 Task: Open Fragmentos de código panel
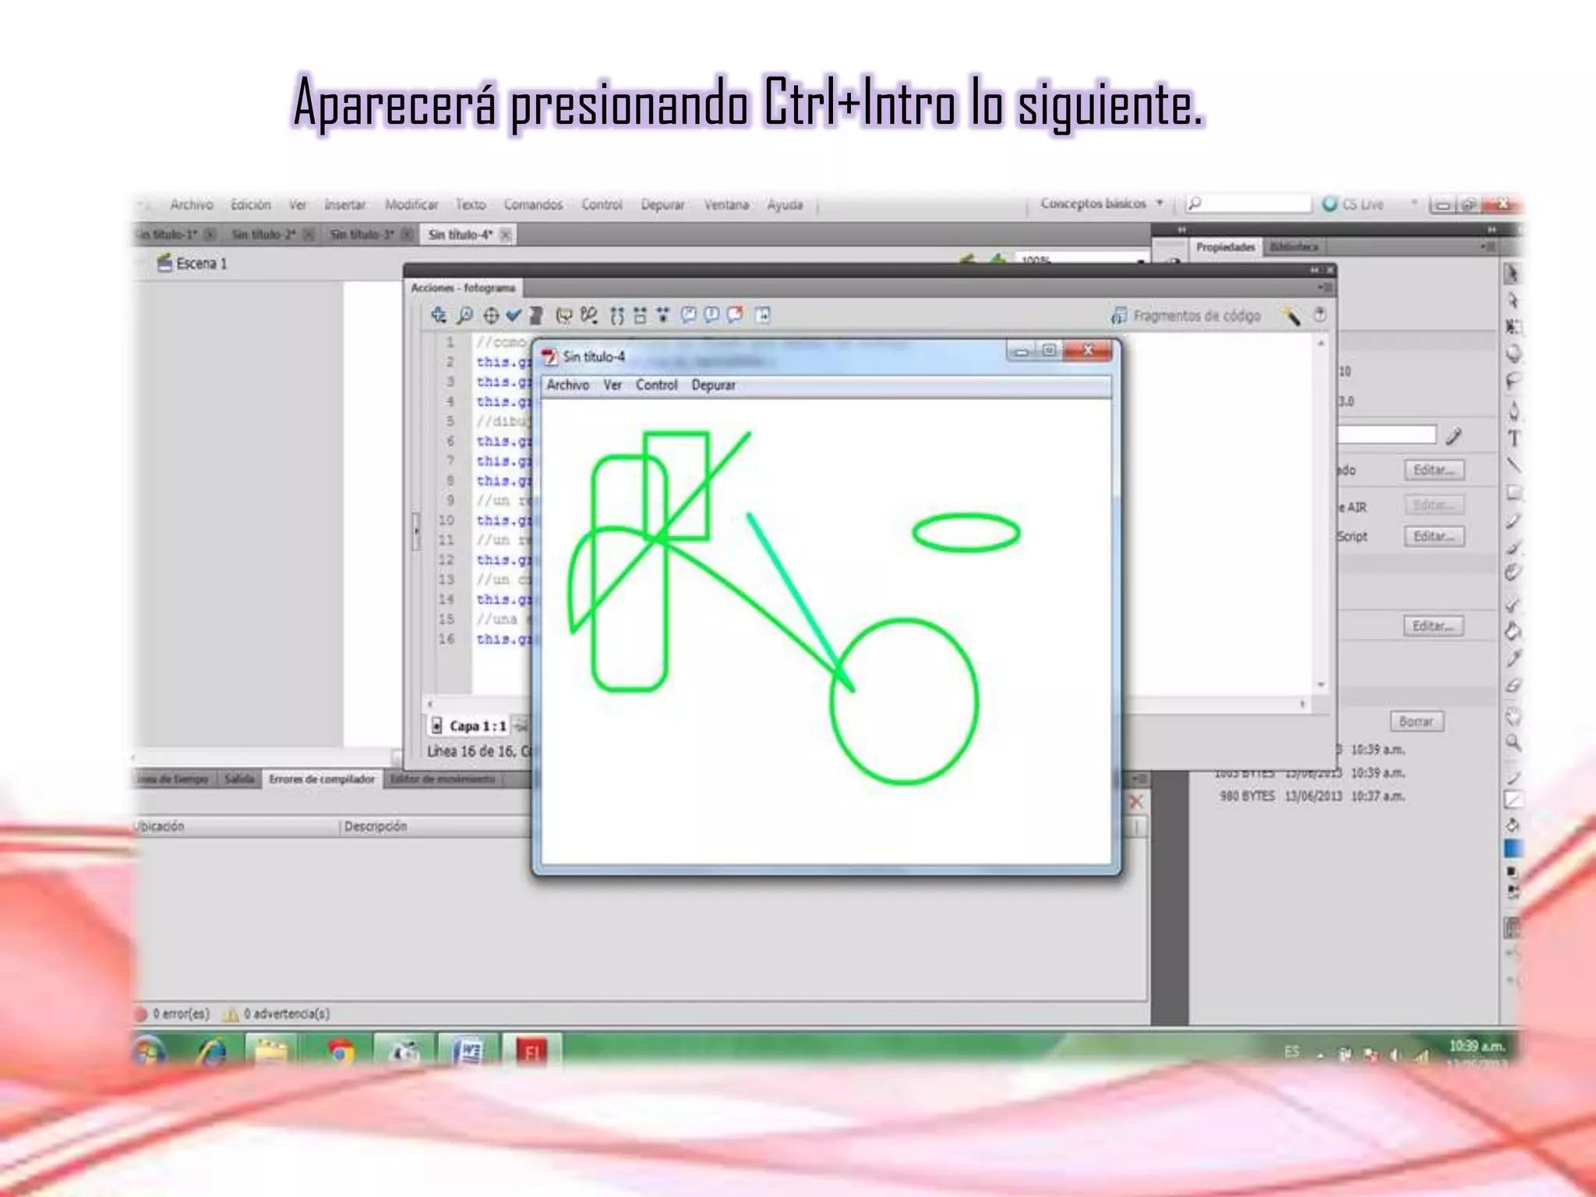[1186, 316]
